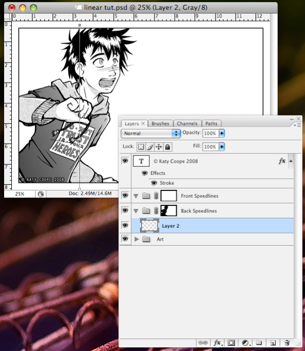
Task: Collapse the Layers panel with minimize dash
Action: click(292, 119)
